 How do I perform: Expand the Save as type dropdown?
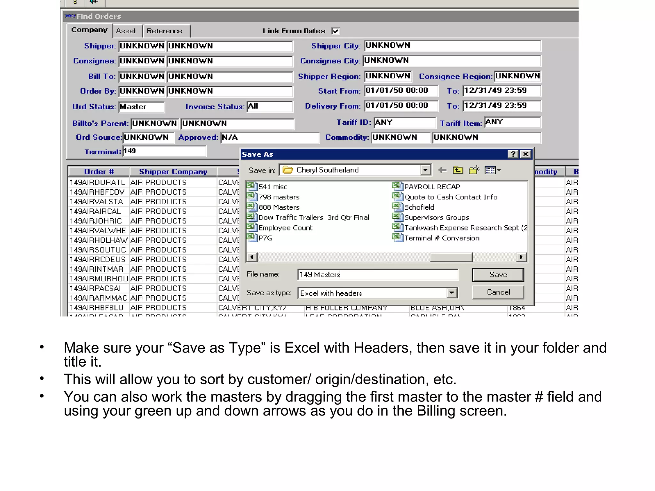pyautogui.click(x=452, y=292)
